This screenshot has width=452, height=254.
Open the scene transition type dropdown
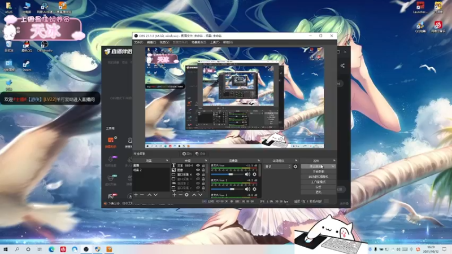click(x=277, y=167)
